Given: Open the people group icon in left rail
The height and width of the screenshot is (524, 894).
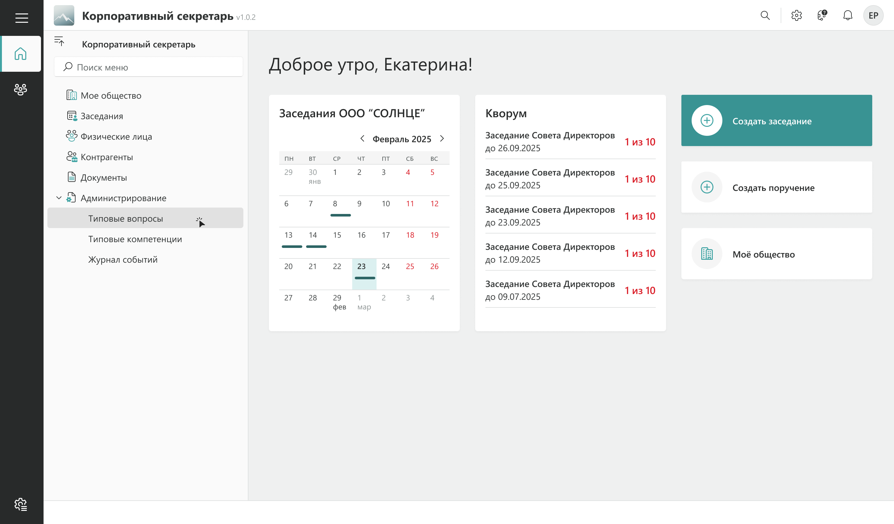Looking at the screenshot, I should coord(20,89).
